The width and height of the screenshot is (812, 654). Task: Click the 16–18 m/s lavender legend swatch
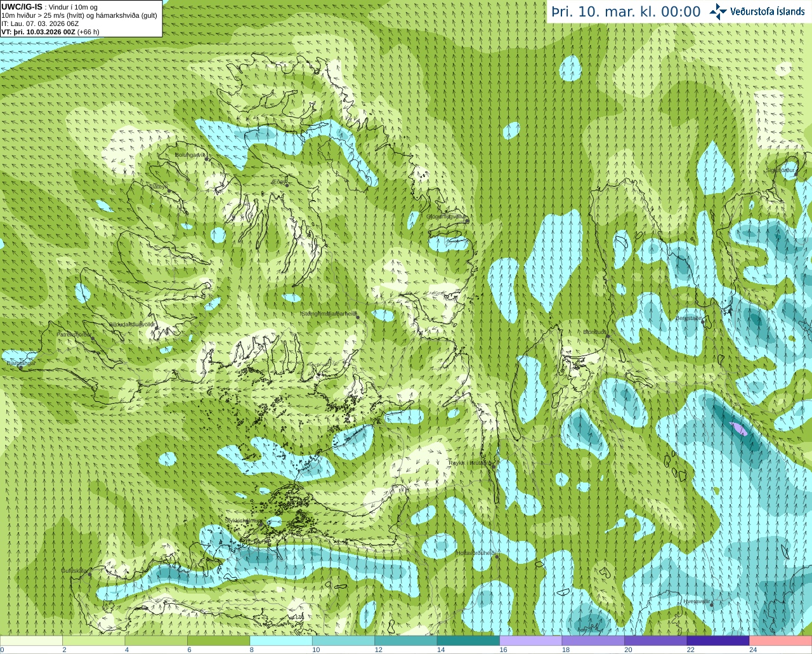[x=531, y=641]
